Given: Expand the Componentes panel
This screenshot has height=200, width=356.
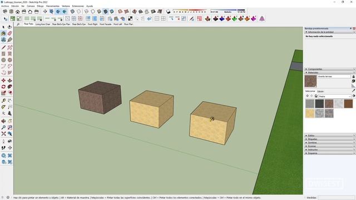Looking at the screenshot, I should [330, 69].
